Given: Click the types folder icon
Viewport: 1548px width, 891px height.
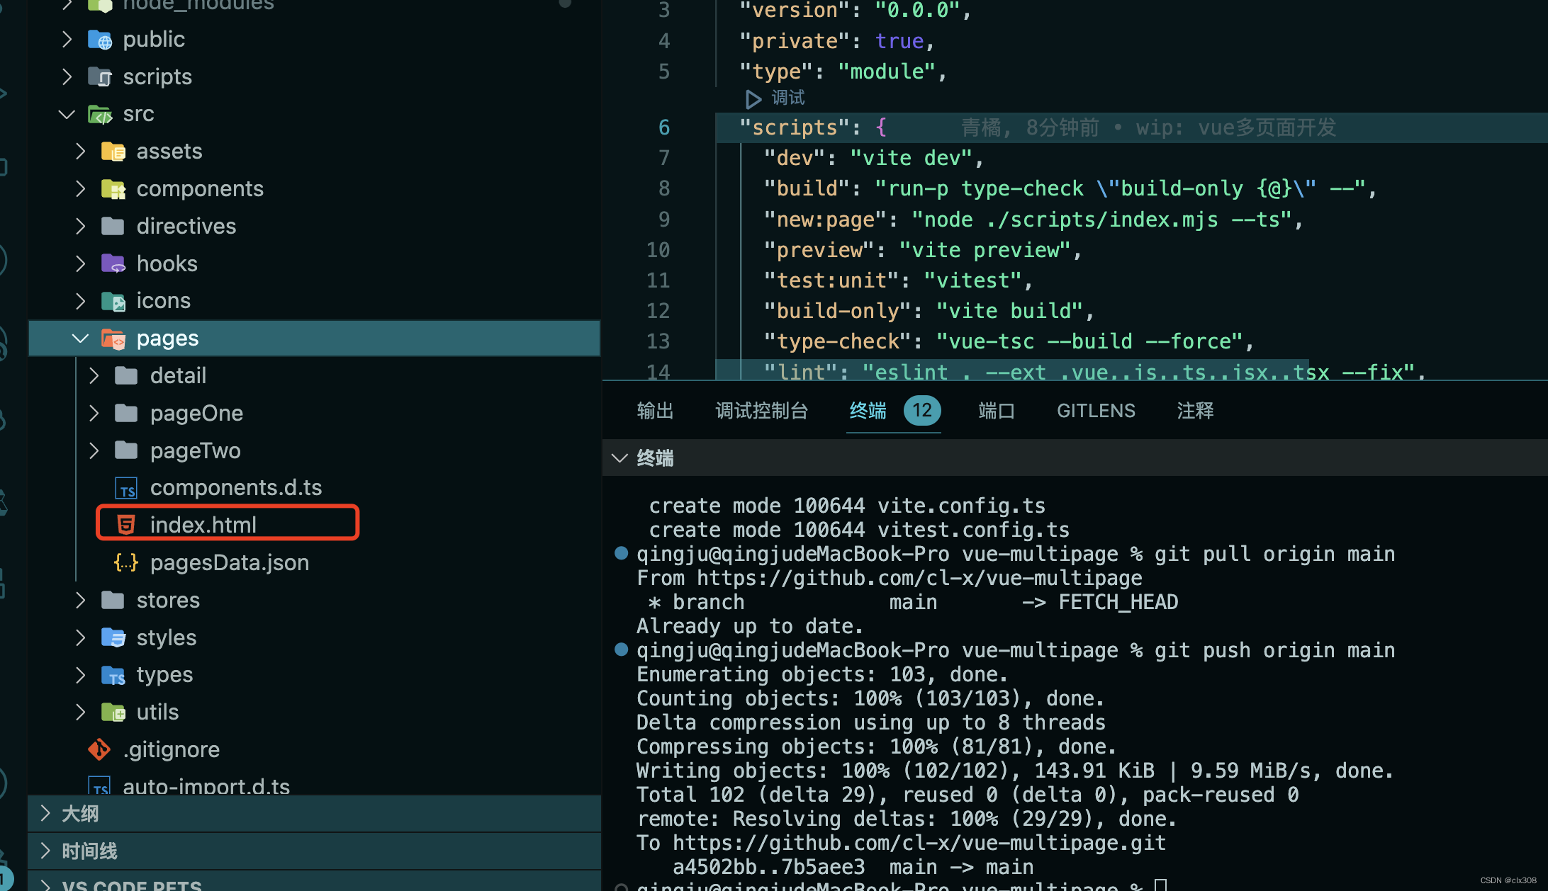Looking at the screenshot, I should click(113, 675).
